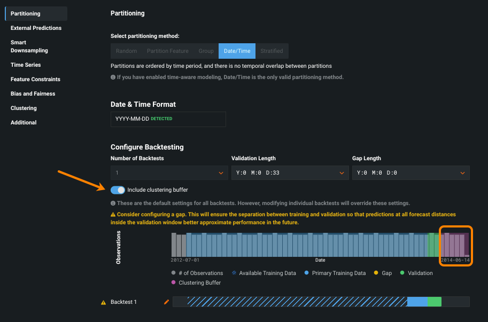Click the warning icon before gap suggestion
488x322 pixels.
(113, 214)
